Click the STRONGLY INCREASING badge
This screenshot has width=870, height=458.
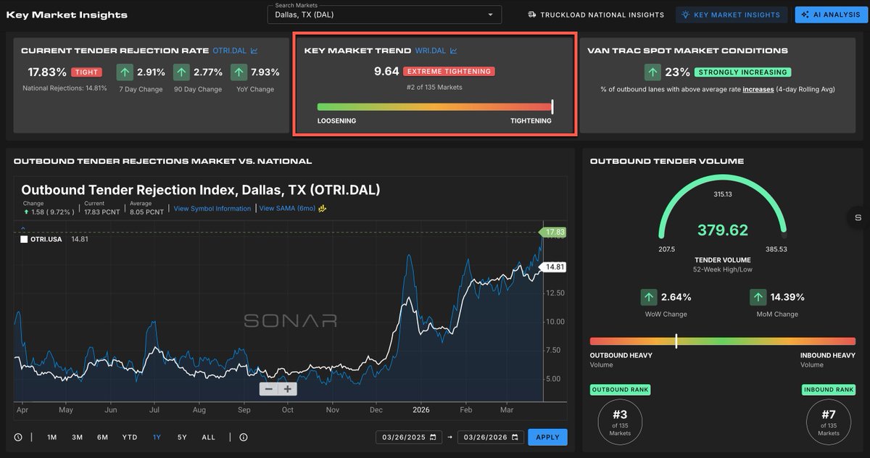point(742,72)
